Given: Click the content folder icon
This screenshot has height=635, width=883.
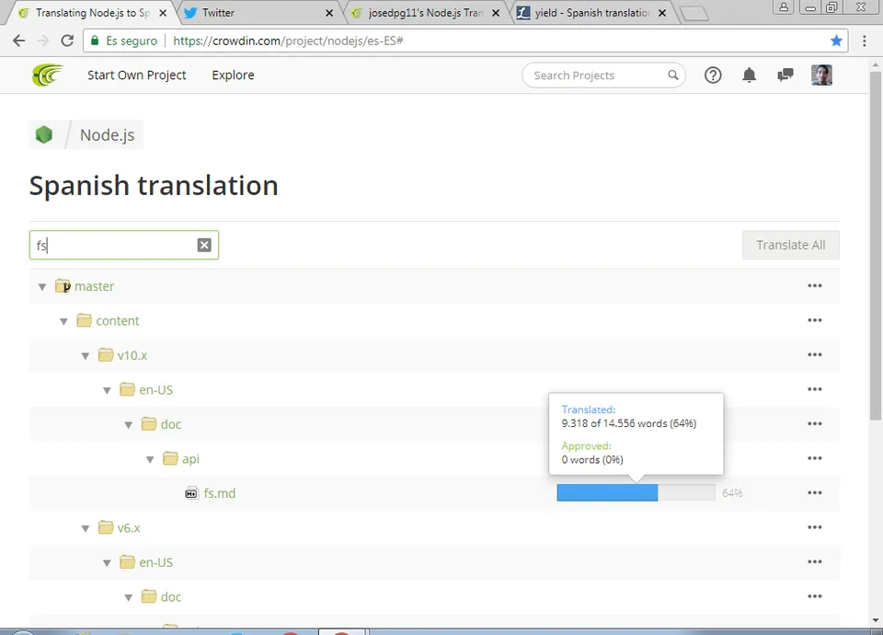Looking at the screenshot, I should (84, 320).
